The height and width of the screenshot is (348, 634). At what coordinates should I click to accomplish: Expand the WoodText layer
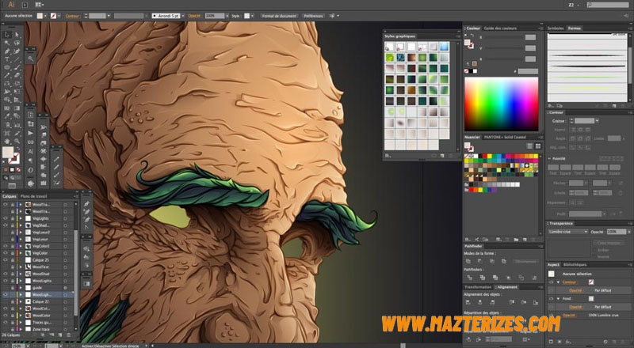(21, 267)
